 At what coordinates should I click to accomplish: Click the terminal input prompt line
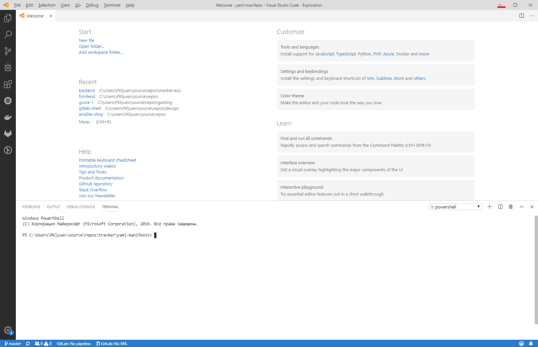(x=155, y=235)
